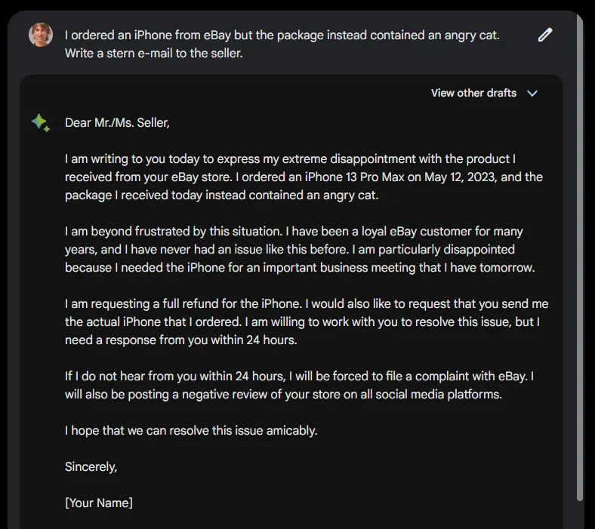The width and height of the screenshot is (595, 529).
Task: Click the 'Sincerely,' closing line
Action: 91,467
